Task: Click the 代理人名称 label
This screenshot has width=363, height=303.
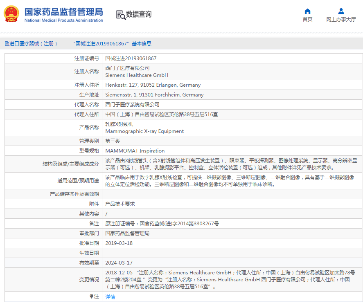Action: 86,105
